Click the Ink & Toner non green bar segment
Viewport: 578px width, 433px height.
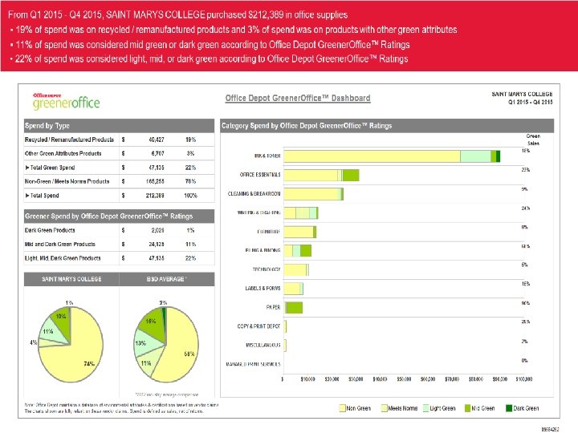click(x=372, y=156)
